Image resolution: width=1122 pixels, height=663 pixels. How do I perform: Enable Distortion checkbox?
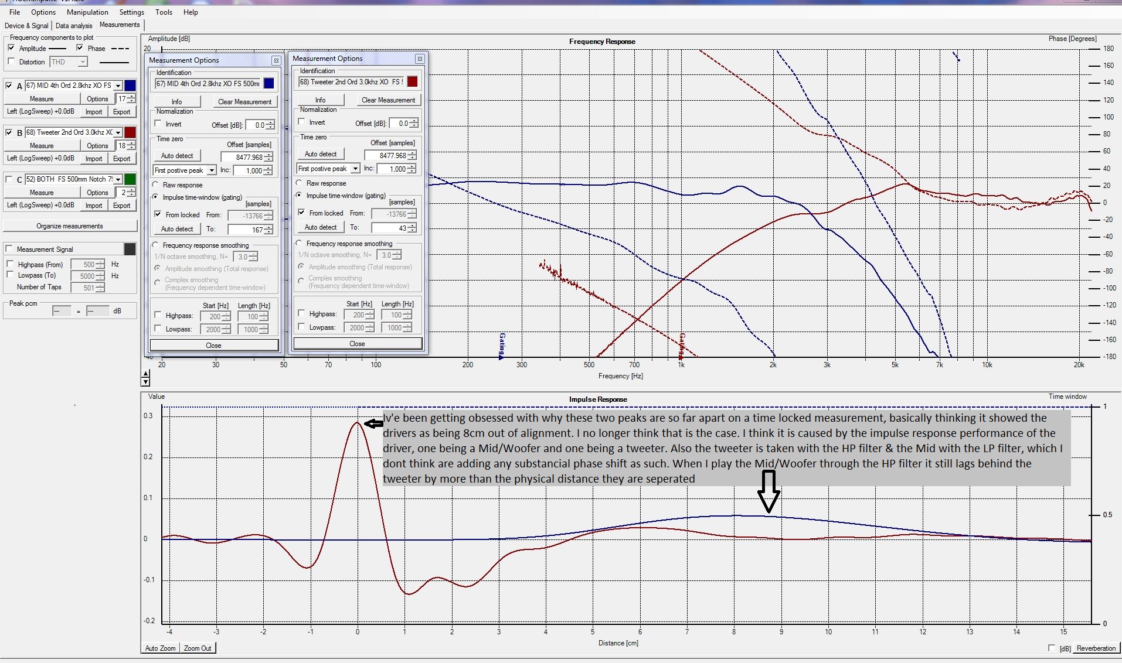point(11,61)
